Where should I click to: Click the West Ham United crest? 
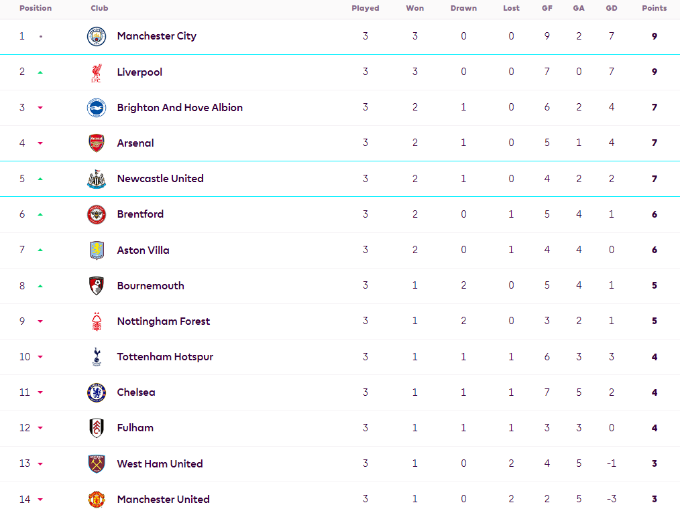click(97, 463)
